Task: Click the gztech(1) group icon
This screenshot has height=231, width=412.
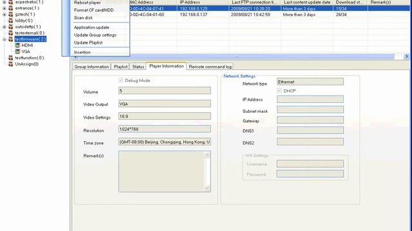Action: pos(11,14)
